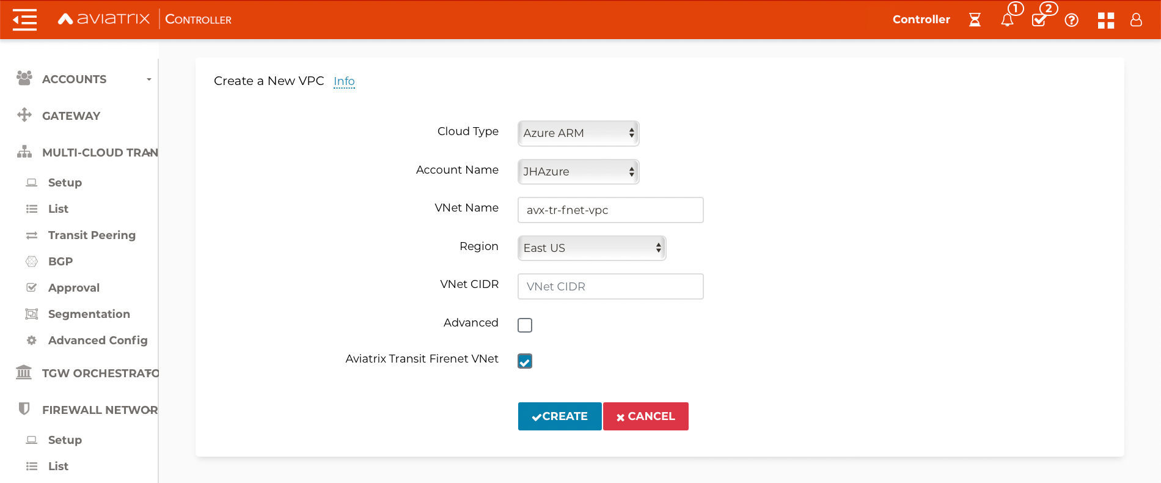Click the Aviatrix Controller logo
The width and height of the screenshot is (1161, 483).
[x=144, y=19]
